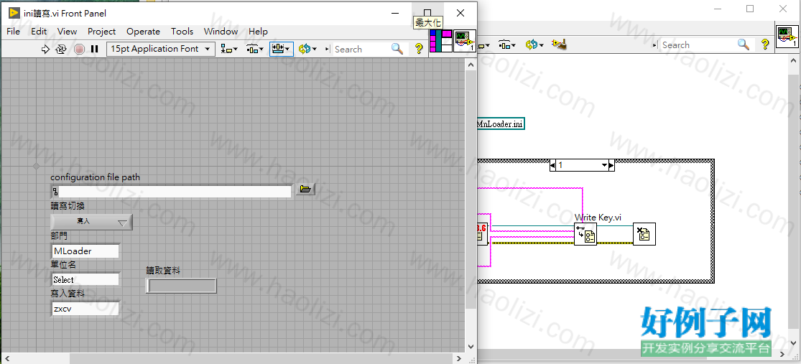
Task: Open the File menu
Action: (13, 31)
